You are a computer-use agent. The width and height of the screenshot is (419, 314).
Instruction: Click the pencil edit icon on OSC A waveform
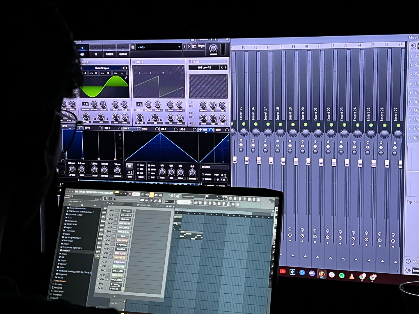pyautogui.click(x=126, y=78)
